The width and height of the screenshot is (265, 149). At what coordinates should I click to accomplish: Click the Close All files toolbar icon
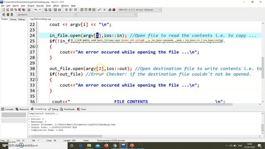tap(24, 10)
